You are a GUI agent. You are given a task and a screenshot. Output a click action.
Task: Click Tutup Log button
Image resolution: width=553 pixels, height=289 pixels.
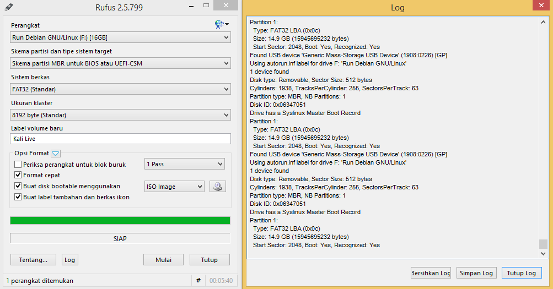[x=522, y=273]
